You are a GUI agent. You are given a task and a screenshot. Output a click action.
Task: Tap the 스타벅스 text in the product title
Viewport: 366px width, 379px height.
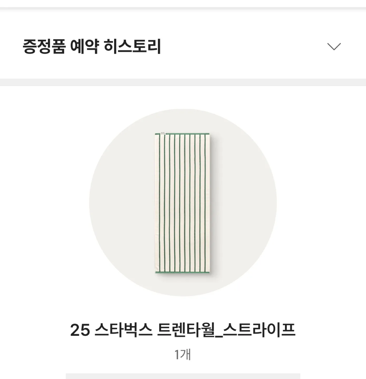click(x=123, y=330)
